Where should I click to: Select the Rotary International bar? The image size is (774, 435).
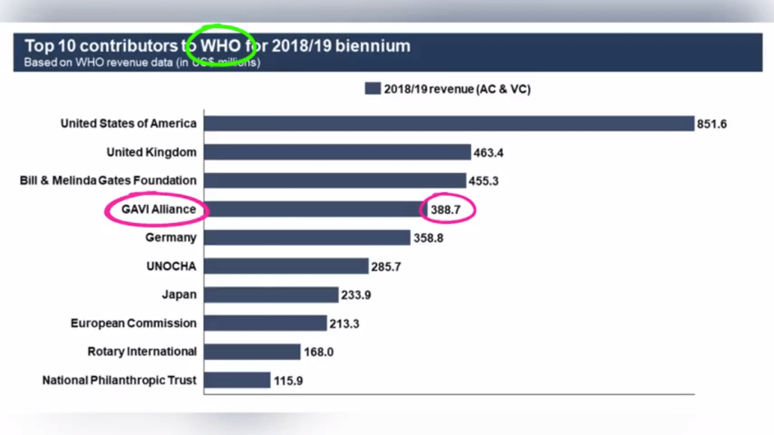[252, 352]
